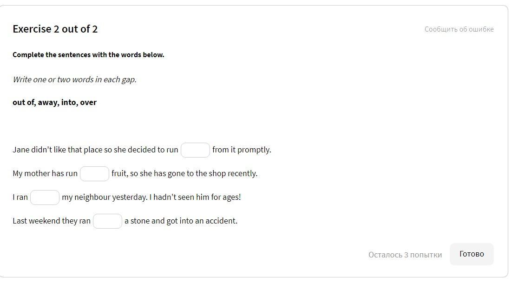Click the gap after "decided to run"

195,150
